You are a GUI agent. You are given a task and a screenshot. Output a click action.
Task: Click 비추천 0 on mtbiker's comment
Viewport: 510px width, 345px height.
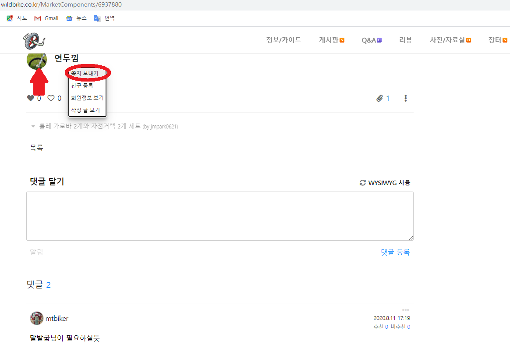[x=400, y=327]
